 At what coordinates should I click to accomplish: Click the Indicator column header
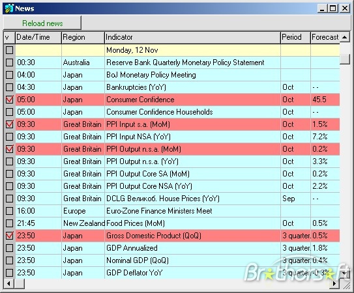[x=192, y=37]
